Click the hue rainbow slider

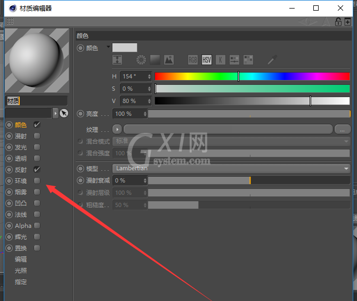tap(252, 76)
